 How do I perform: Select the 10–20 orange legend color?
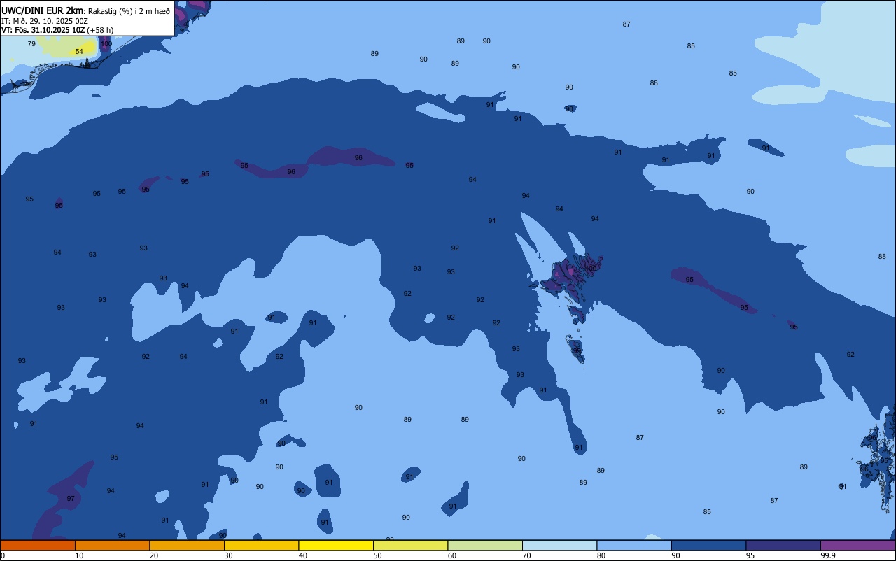[112, 545]
